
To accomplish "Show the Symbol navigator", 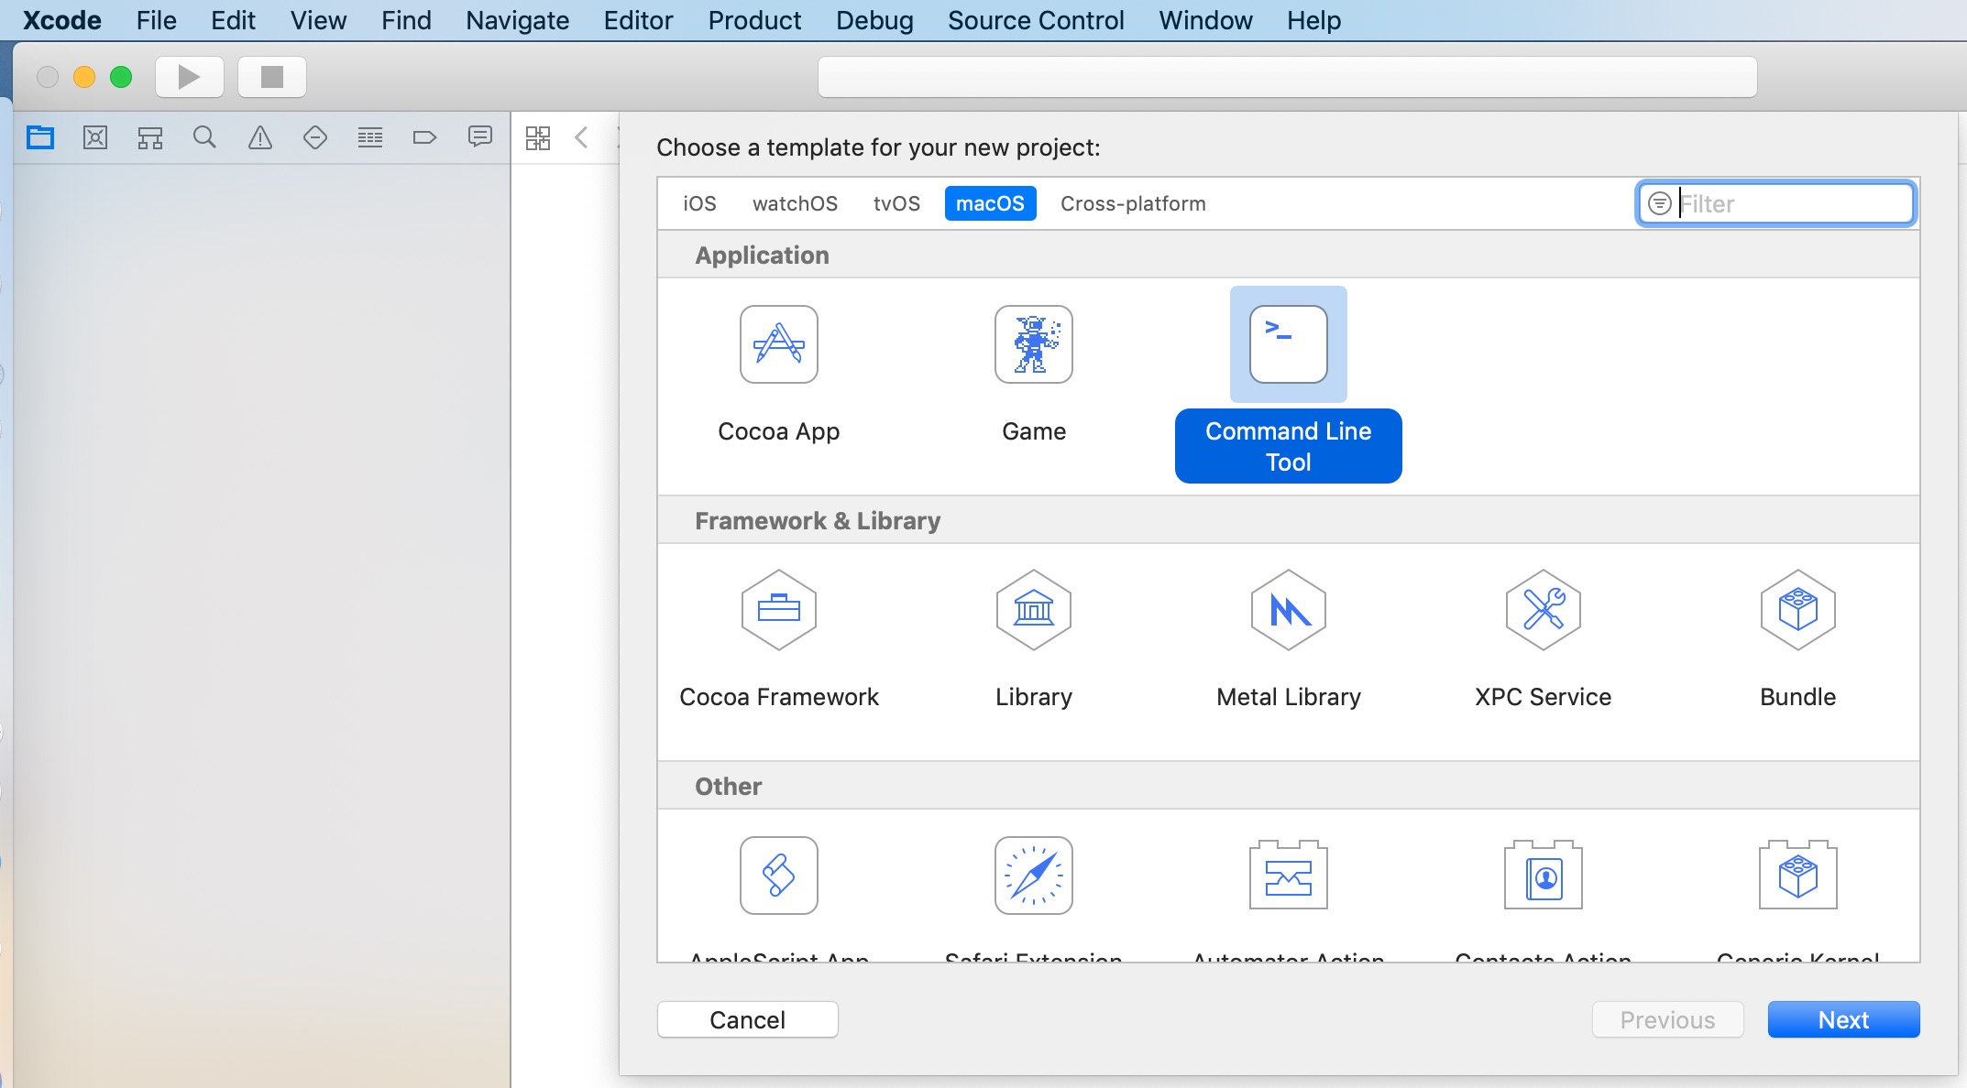I will coord(150,138).
